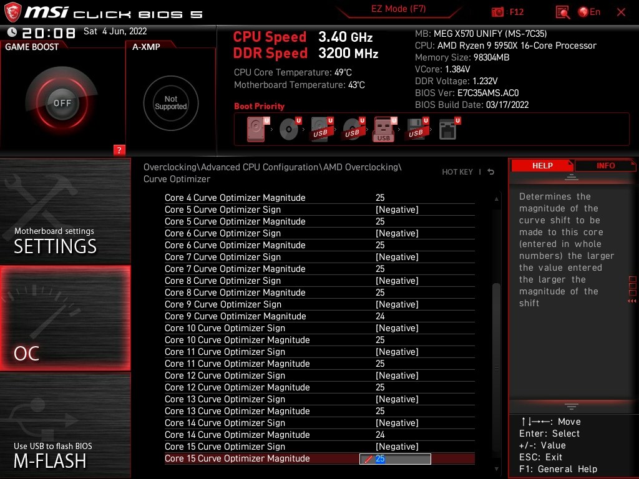Select Core 4 Curve Optimizer Magnitude row
The image size is (639, 479).
[x=319, y=198]
